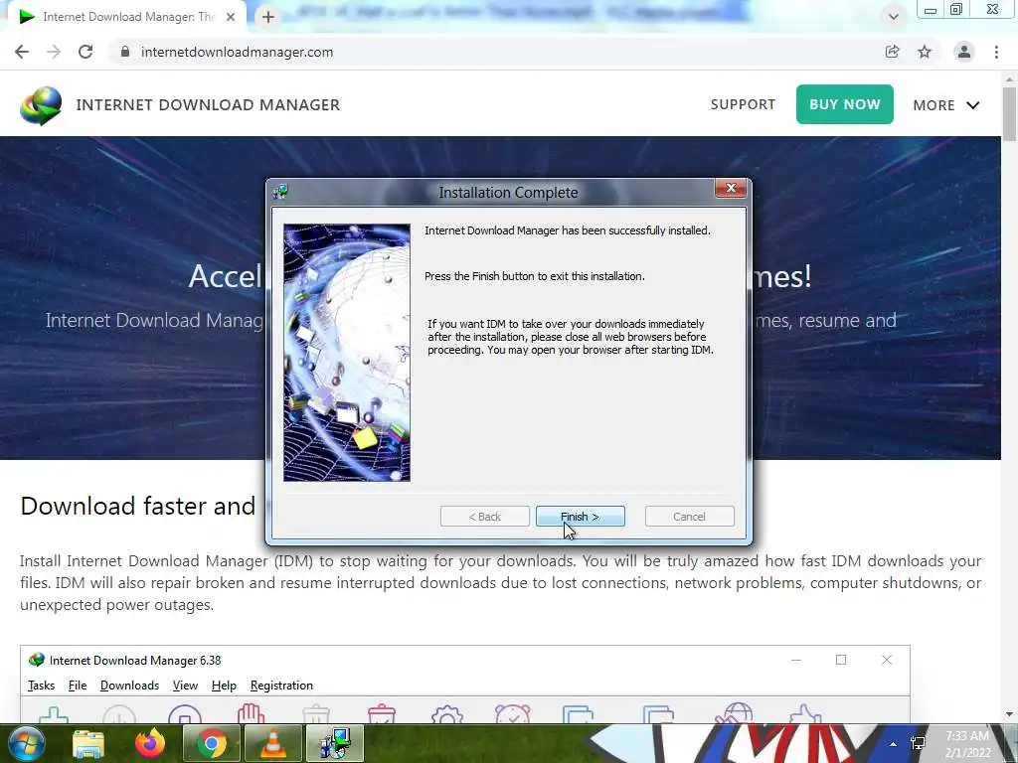Screen dimensions: 1018x763
Task: Click the INTERNET DOWNLOAD MANAGER site title
Action: coord(208,104)
